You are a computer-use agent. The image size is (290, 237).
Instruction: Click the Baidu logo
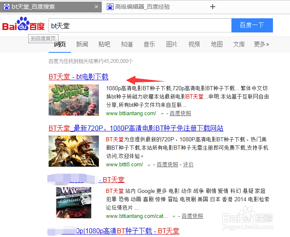click(24, 24)
